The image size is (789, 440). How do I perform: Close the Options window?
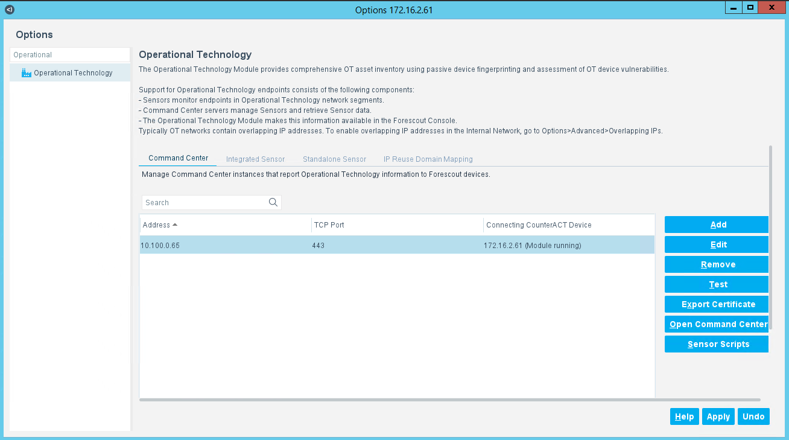[772, 7]
